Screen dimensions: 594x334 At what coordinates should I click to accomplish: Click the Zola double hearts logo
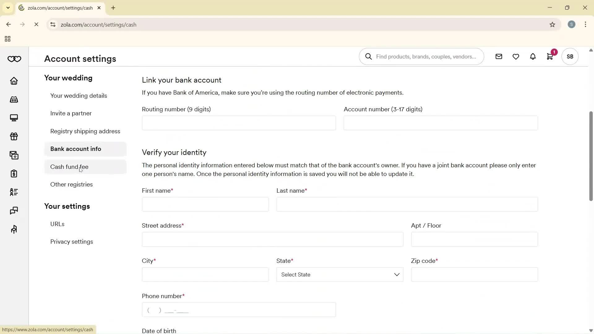[x=14, y=59]
